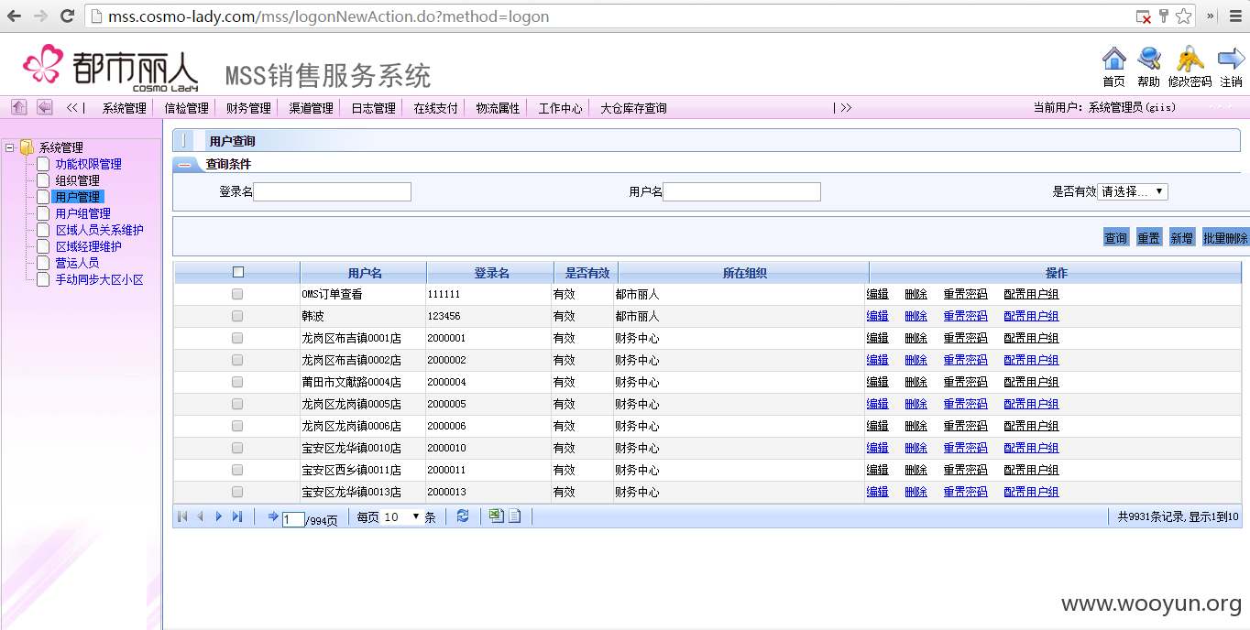Check the 宝安区西乡镇0011店 row checkbox
This screenshot has height=630, width=1250.
click(x=237, y=470)
